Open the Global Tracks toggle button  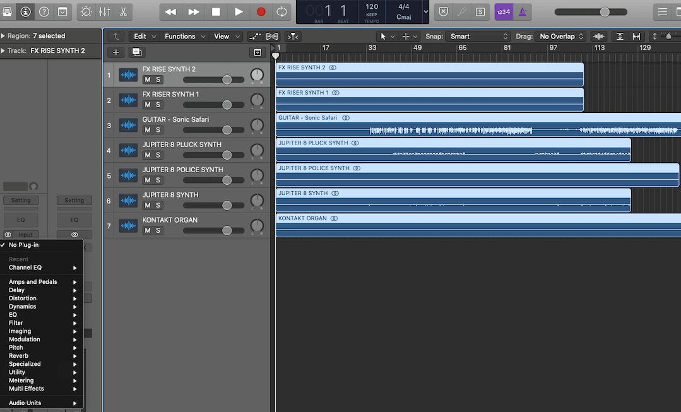pyautogui.click(x=258, y=52)
